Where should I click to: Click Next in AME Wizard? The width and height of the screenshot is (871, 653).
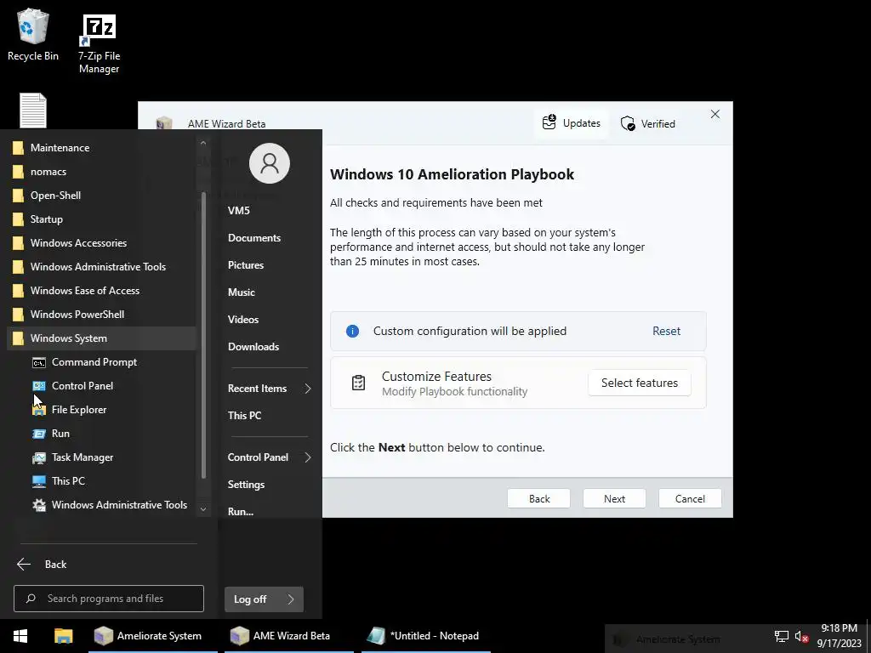pos(614,498)
